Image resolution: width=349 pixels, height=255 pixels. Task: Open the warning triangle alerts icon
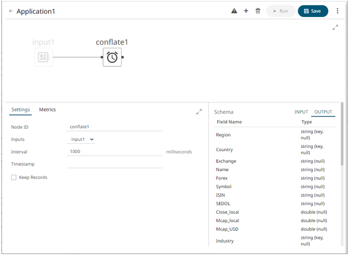point(234,11)
